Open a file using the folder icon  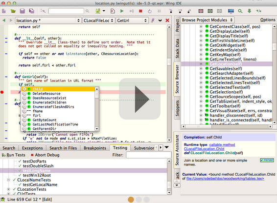coord(13,11)
